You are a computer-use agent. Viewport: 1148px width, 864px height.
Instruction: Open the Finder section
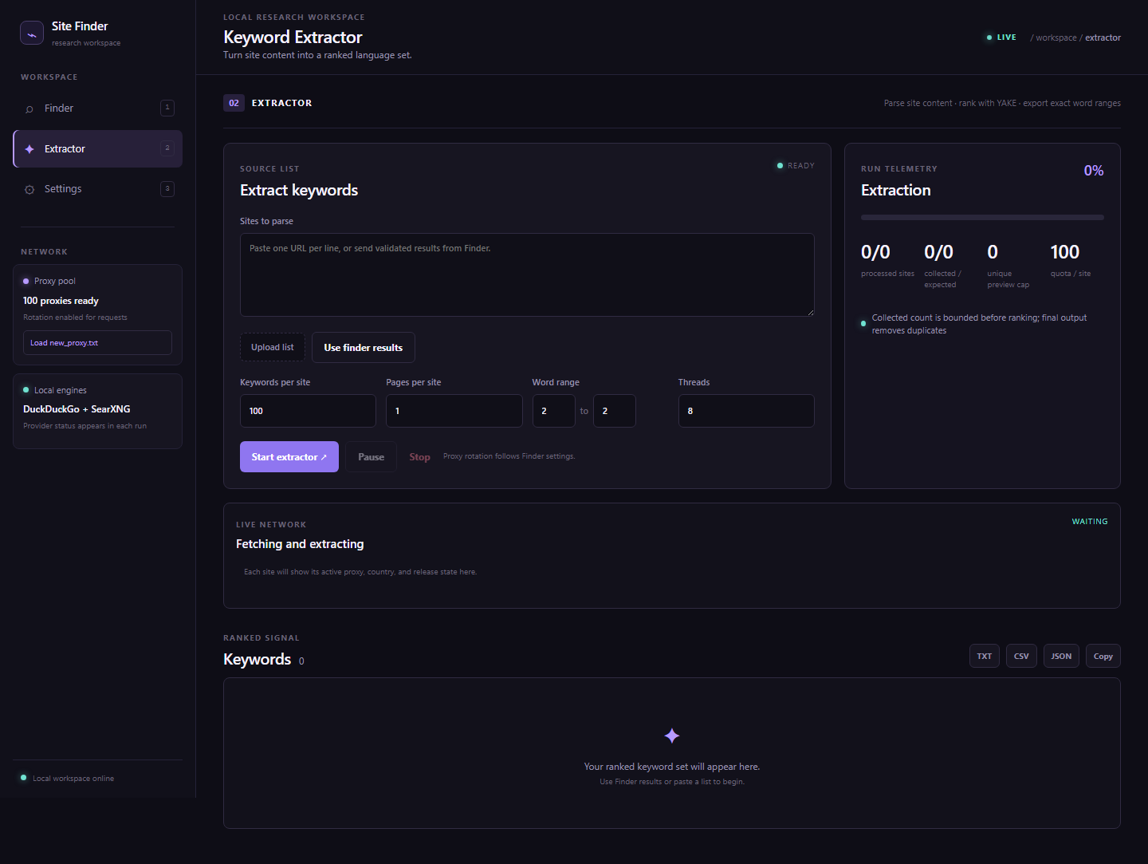[x=97, y=108]
